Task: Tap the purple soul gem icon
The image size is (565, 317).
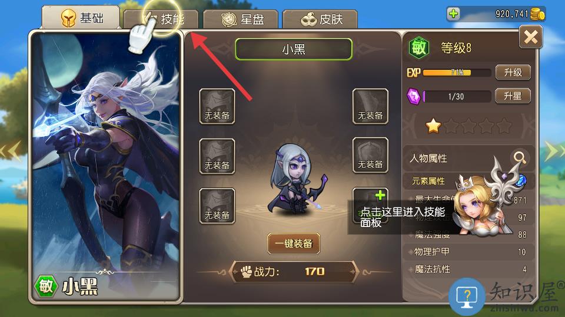Action: click(x=414, y=96)
